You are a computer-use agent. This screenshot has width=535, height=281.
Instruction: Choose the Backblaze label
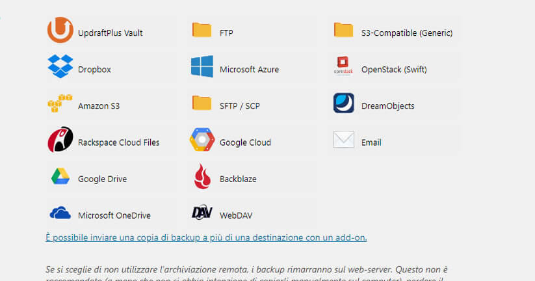coord(238,179)
